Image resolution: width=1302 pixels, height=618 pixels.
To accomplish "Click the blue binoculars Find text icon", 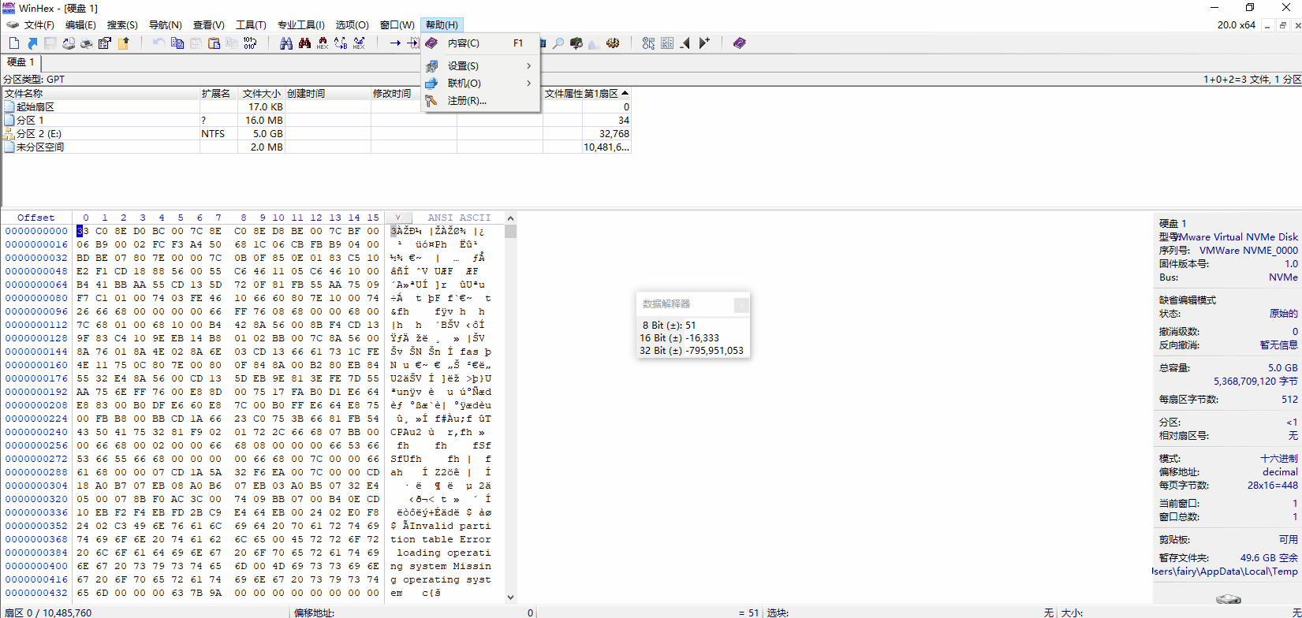I will click(x=286, y=43).
